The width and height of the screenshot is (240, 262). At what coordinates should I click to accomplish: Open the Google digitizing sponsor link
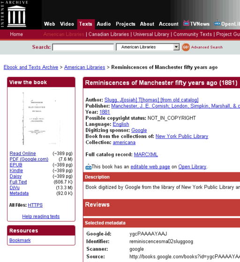coord(139,130)
